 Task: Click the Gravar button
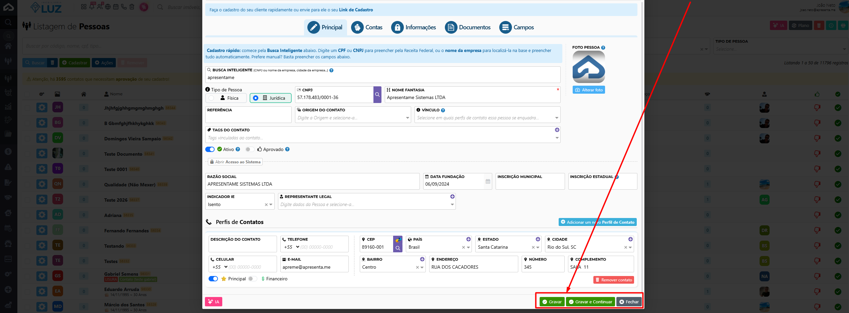point(552,302)
